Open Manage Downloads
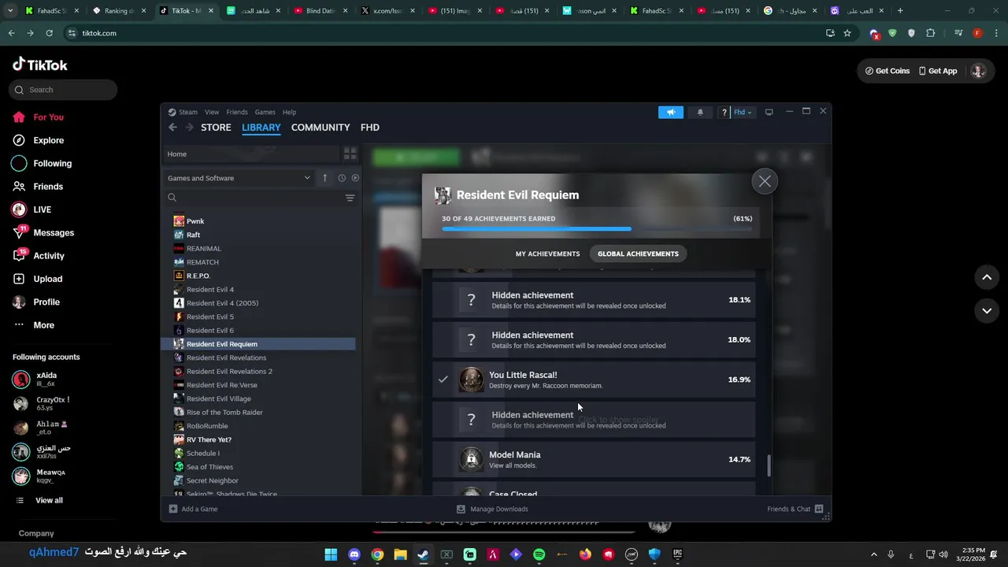The height and width of the screenshot is (567, 1008). (x=492, y=509)
